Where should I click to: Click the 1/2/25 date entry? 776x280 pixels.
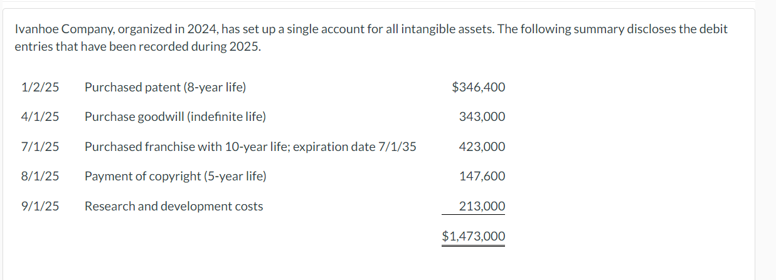(x=40, y=87)
